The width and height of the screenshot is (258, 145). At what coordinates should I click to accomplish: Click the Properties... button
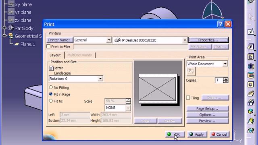point(208,40)
